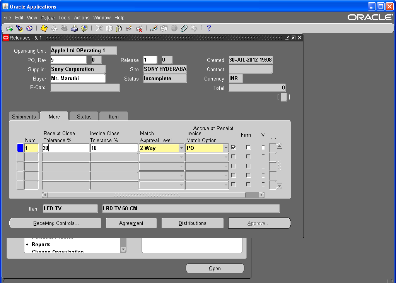Select the More tab
The image size is (396, 283).
(54, 117)
